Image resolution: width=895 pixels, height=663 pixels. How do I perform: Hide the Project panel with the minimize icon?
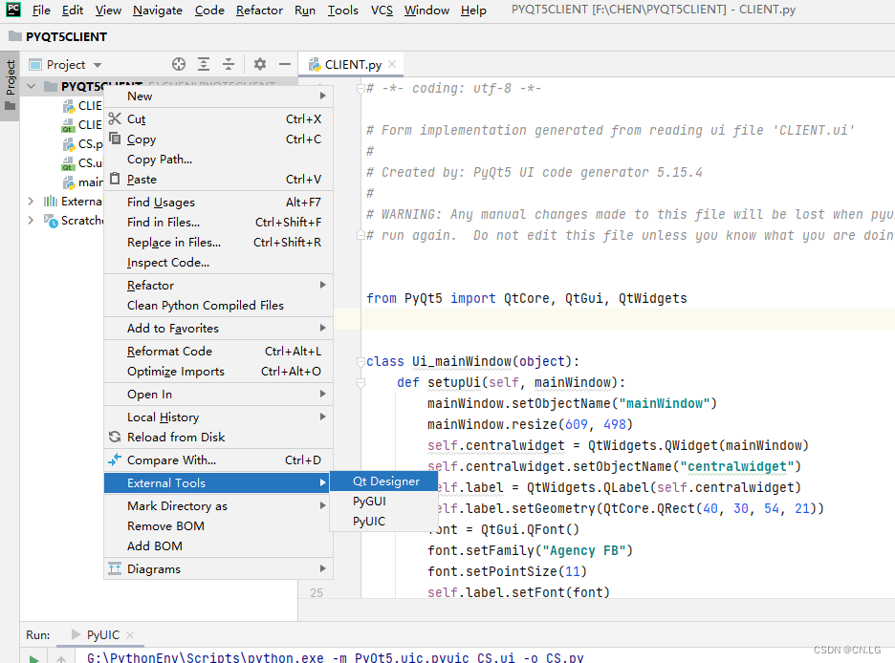(282, 64)
